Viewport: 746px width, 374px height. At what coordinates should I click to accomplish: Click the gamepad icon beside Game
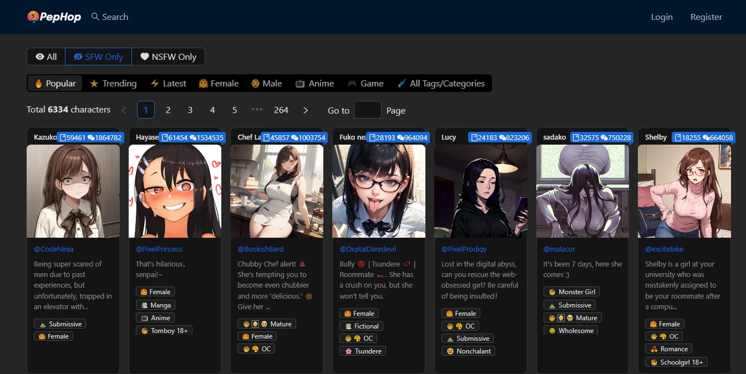point(352,84)
